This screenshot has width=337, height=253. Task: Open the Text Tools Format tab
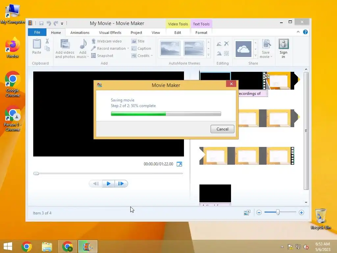coord(201,33)
